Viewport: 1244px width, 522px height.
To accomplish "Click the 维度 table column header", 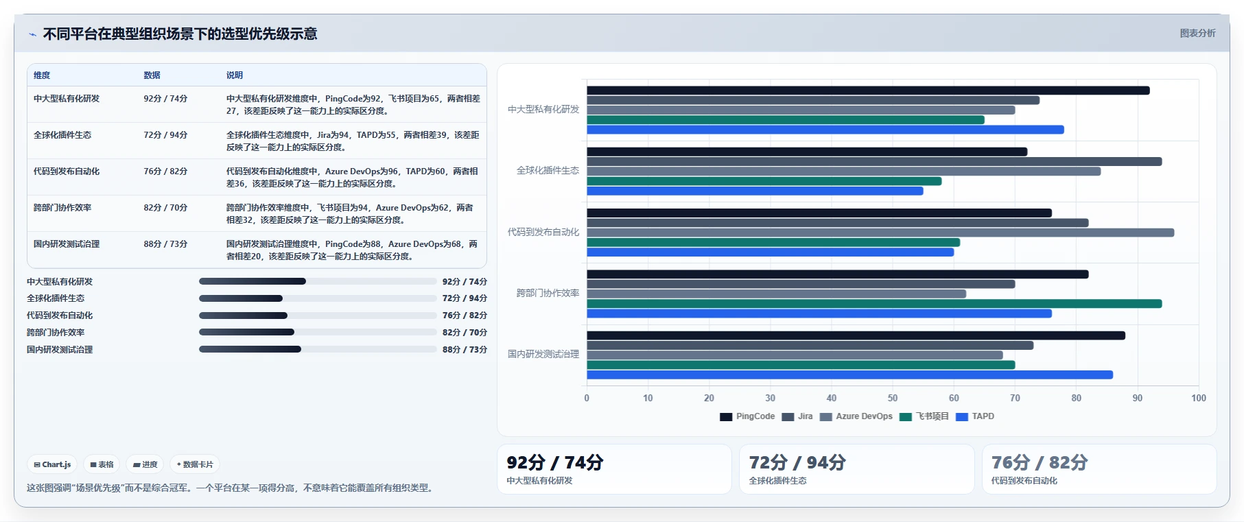I will pyautogui.click(x=42, y=75).
